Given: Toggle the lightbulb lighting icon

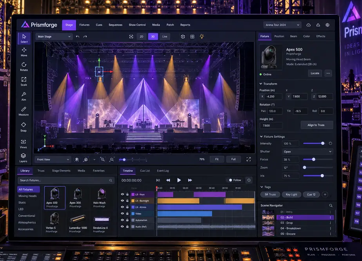Looking at the screenshot, I should 202,36.
